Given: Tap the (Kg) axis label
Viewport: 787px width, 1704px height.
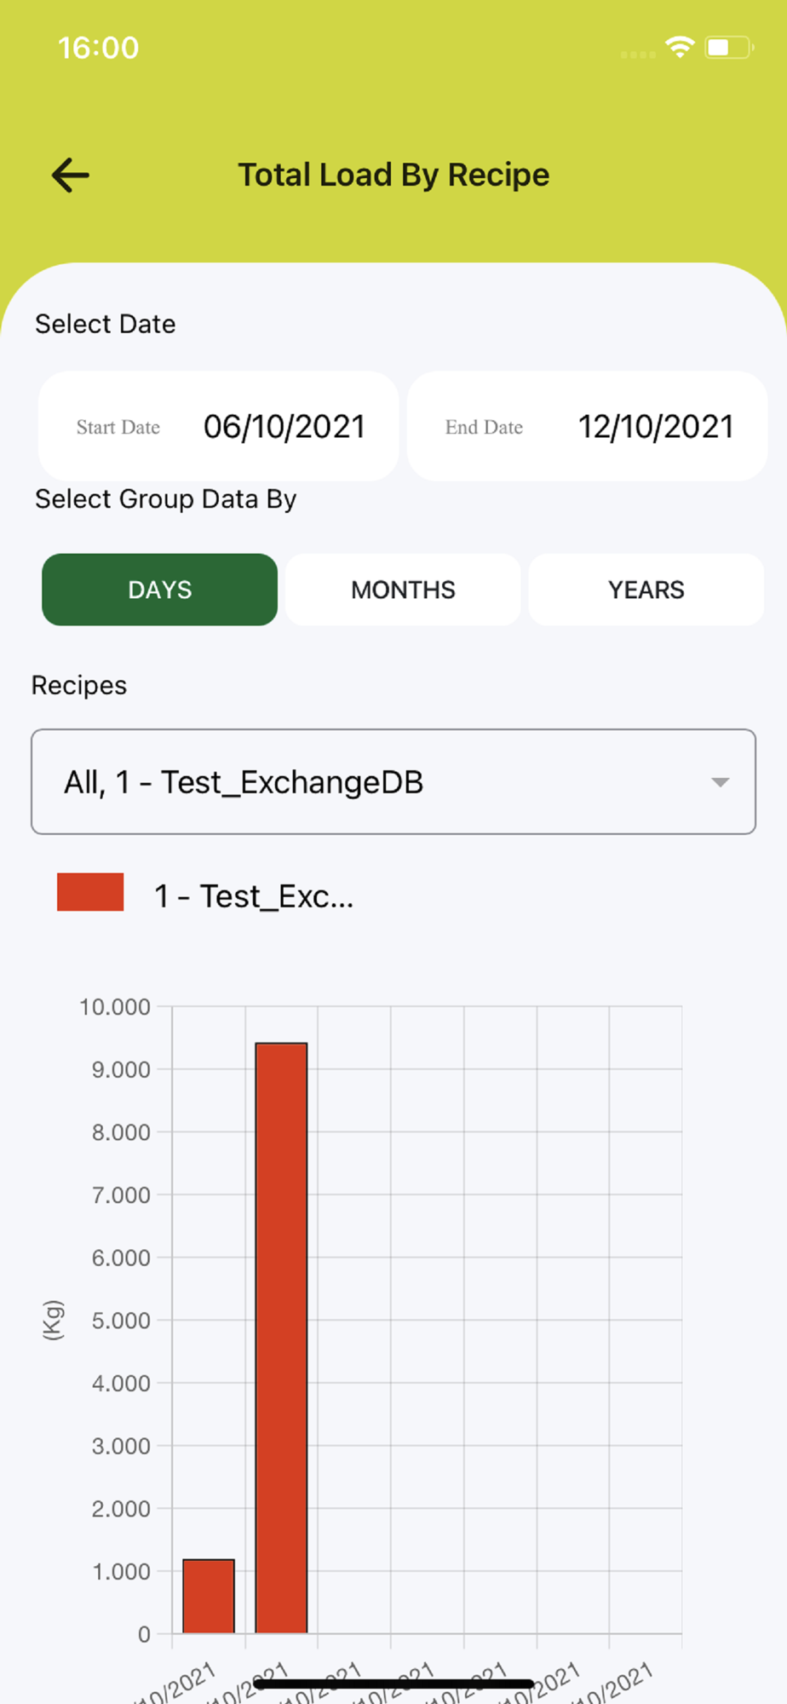Looking at the screenshot, I should (53, 1320).
